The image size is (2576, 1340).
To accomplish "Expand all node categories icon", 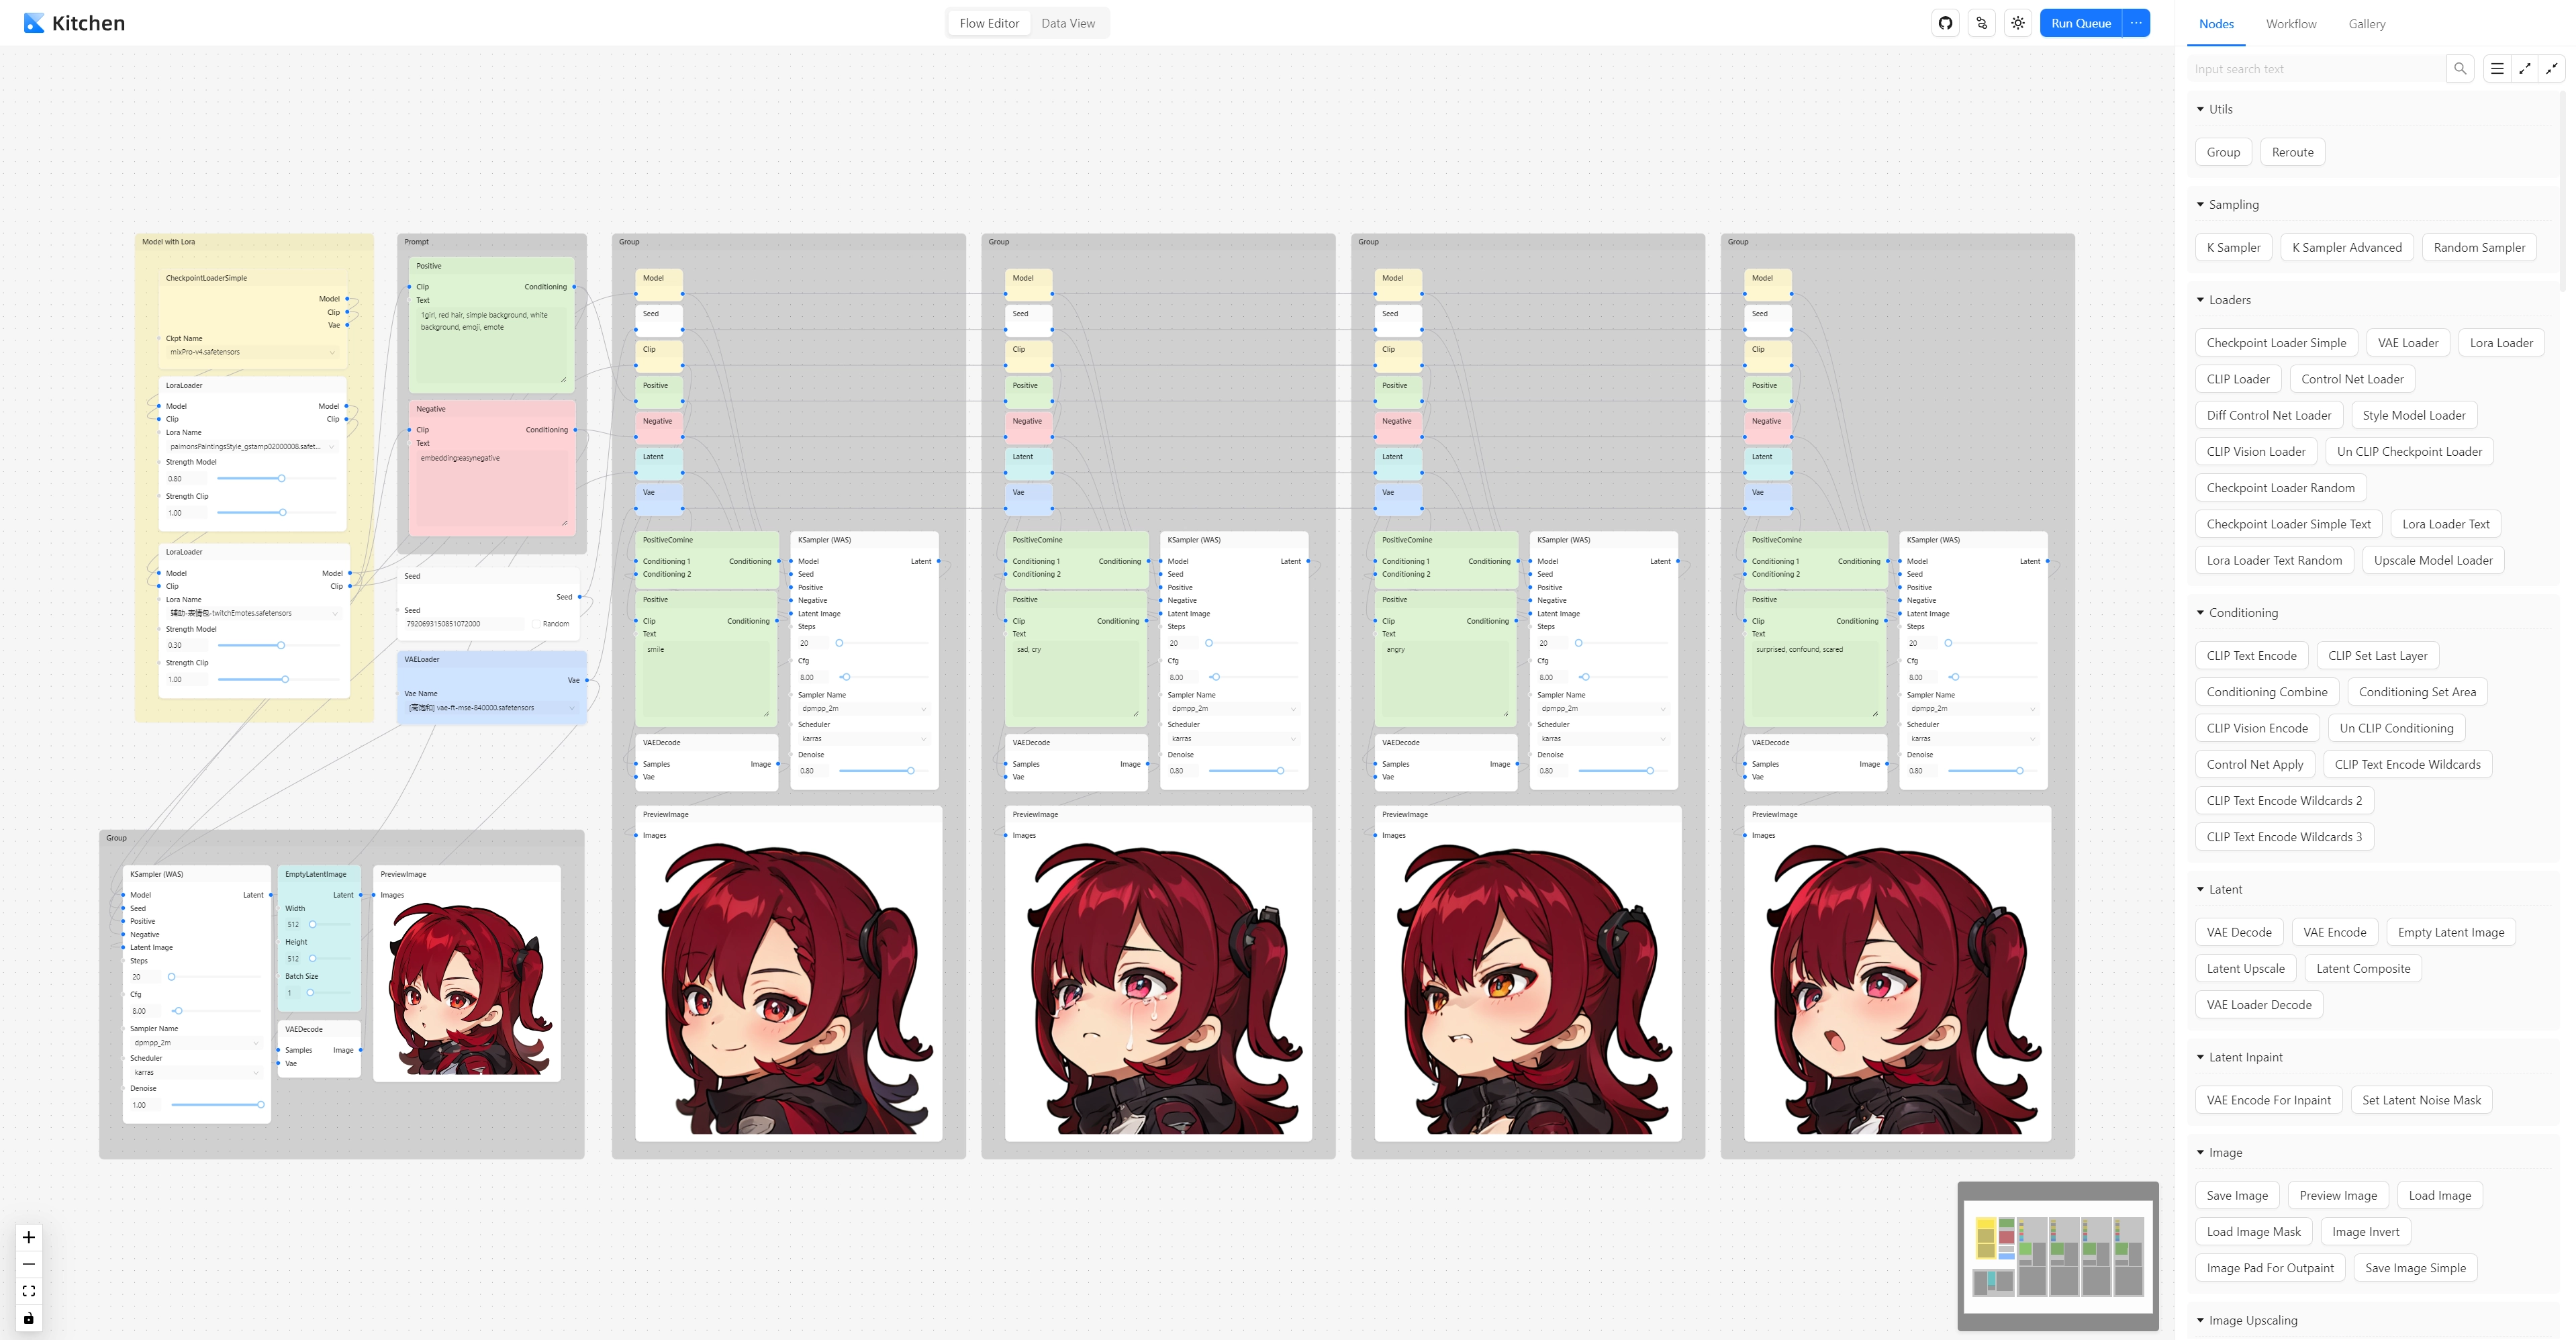I will (2525, 69).
